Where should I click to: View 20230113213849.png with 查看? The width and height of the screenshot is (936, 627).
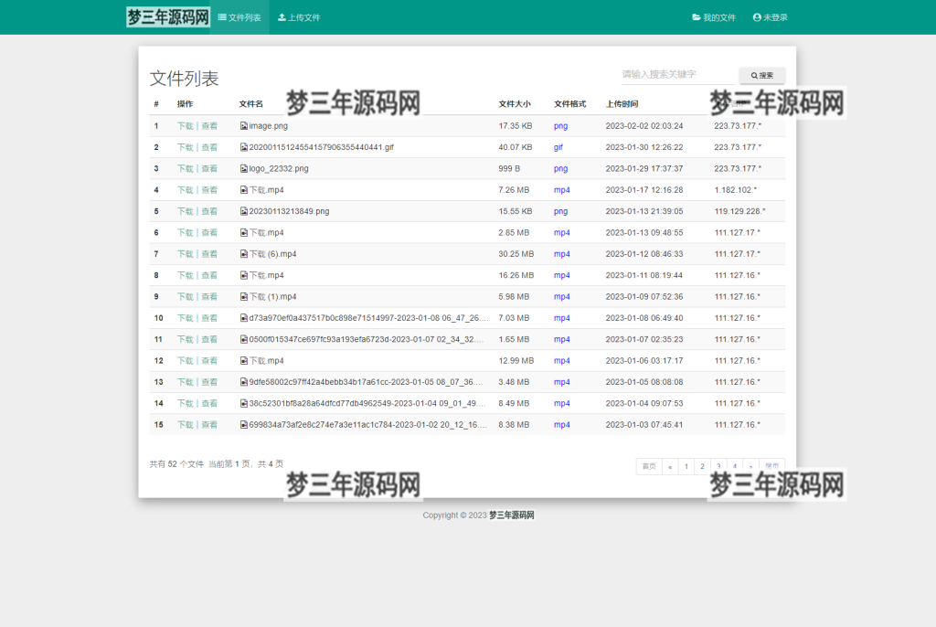click(x=209, y=211)
